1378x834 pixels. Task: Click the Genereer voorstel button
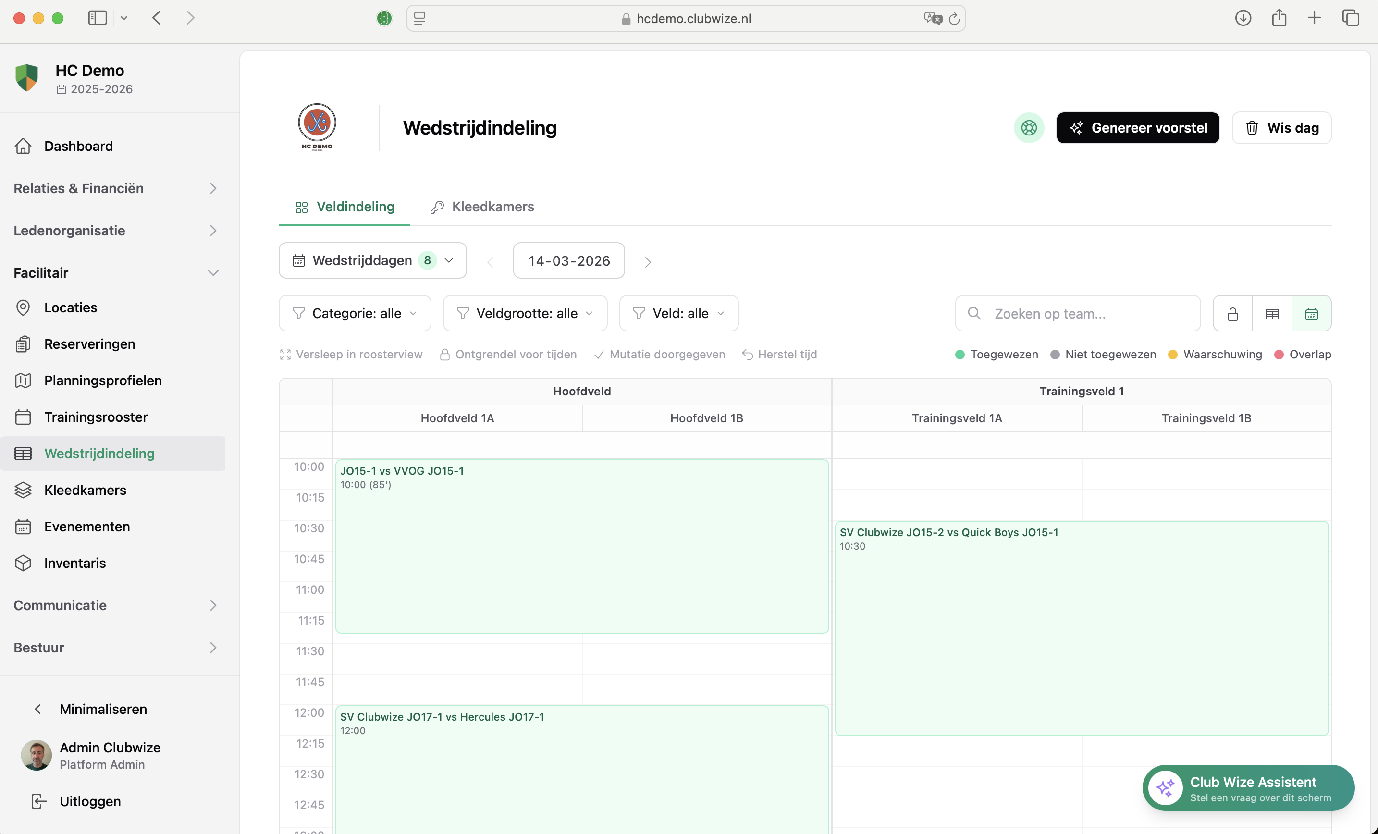pyautogui.click(x=1137, y=127)
